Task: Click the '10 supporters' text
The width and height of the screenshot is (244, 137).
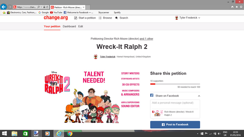Action: [157, 81]
